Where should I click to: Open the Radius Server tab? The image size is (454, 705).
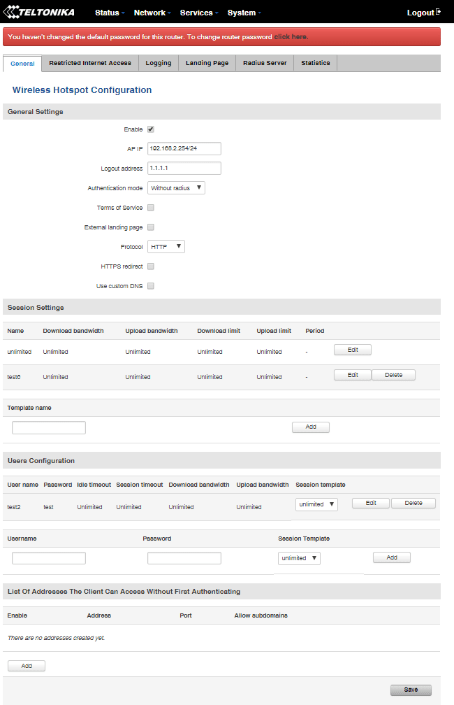[x=265, y=63]
